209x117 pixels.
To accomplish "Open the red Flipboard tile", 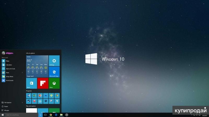I will click(43, 83).
